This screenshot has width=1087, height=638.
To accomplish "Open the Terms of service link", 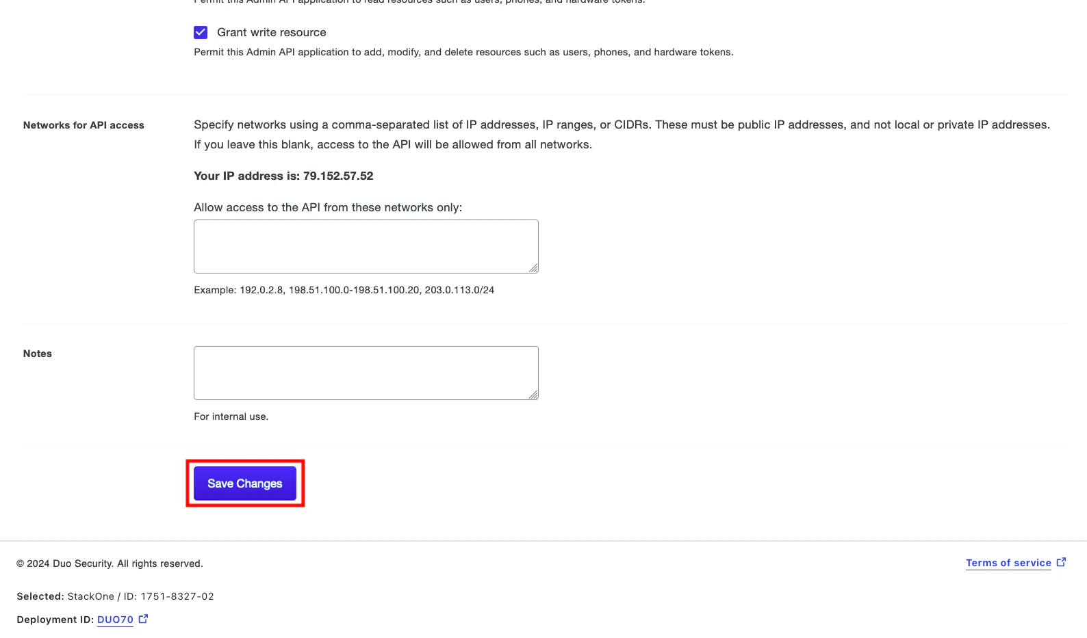I will click(x=1008, y=563).
